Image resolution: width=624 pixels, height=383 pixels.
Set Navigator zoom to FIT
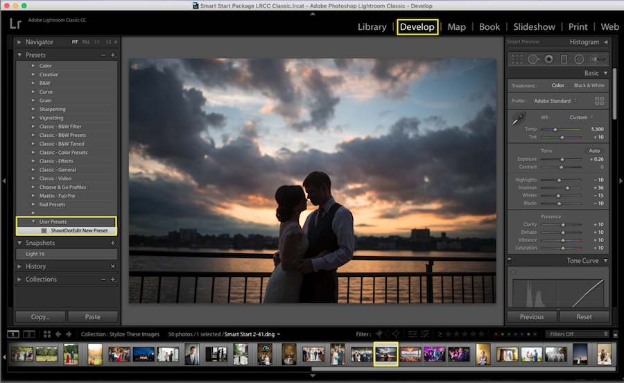coord(75,42)
